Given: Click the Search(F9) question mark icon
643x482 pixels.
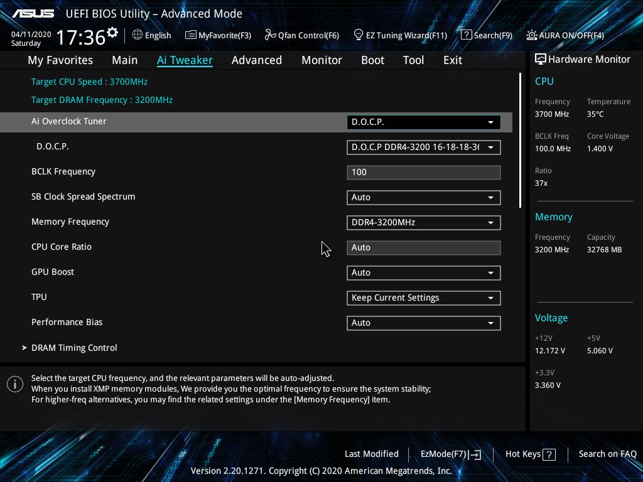Looking at the screenshot, I should click(x=467, y=35).
